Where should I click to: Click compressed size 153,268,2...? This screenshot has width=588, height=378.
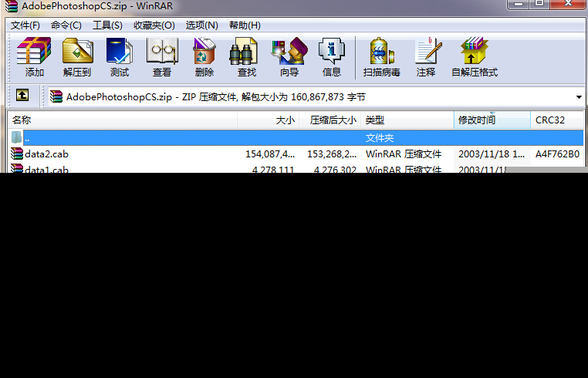coord(332,154)
